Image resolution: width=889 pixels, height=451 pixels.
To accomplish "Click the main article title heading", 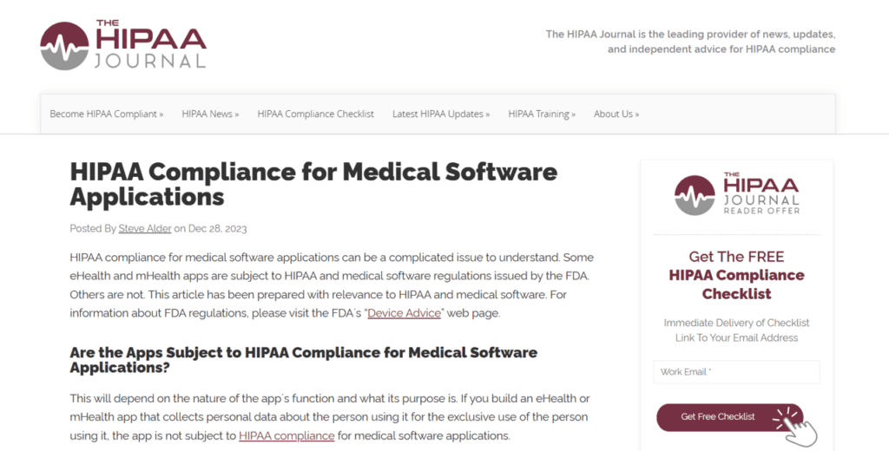I will (x=313, y=183).
